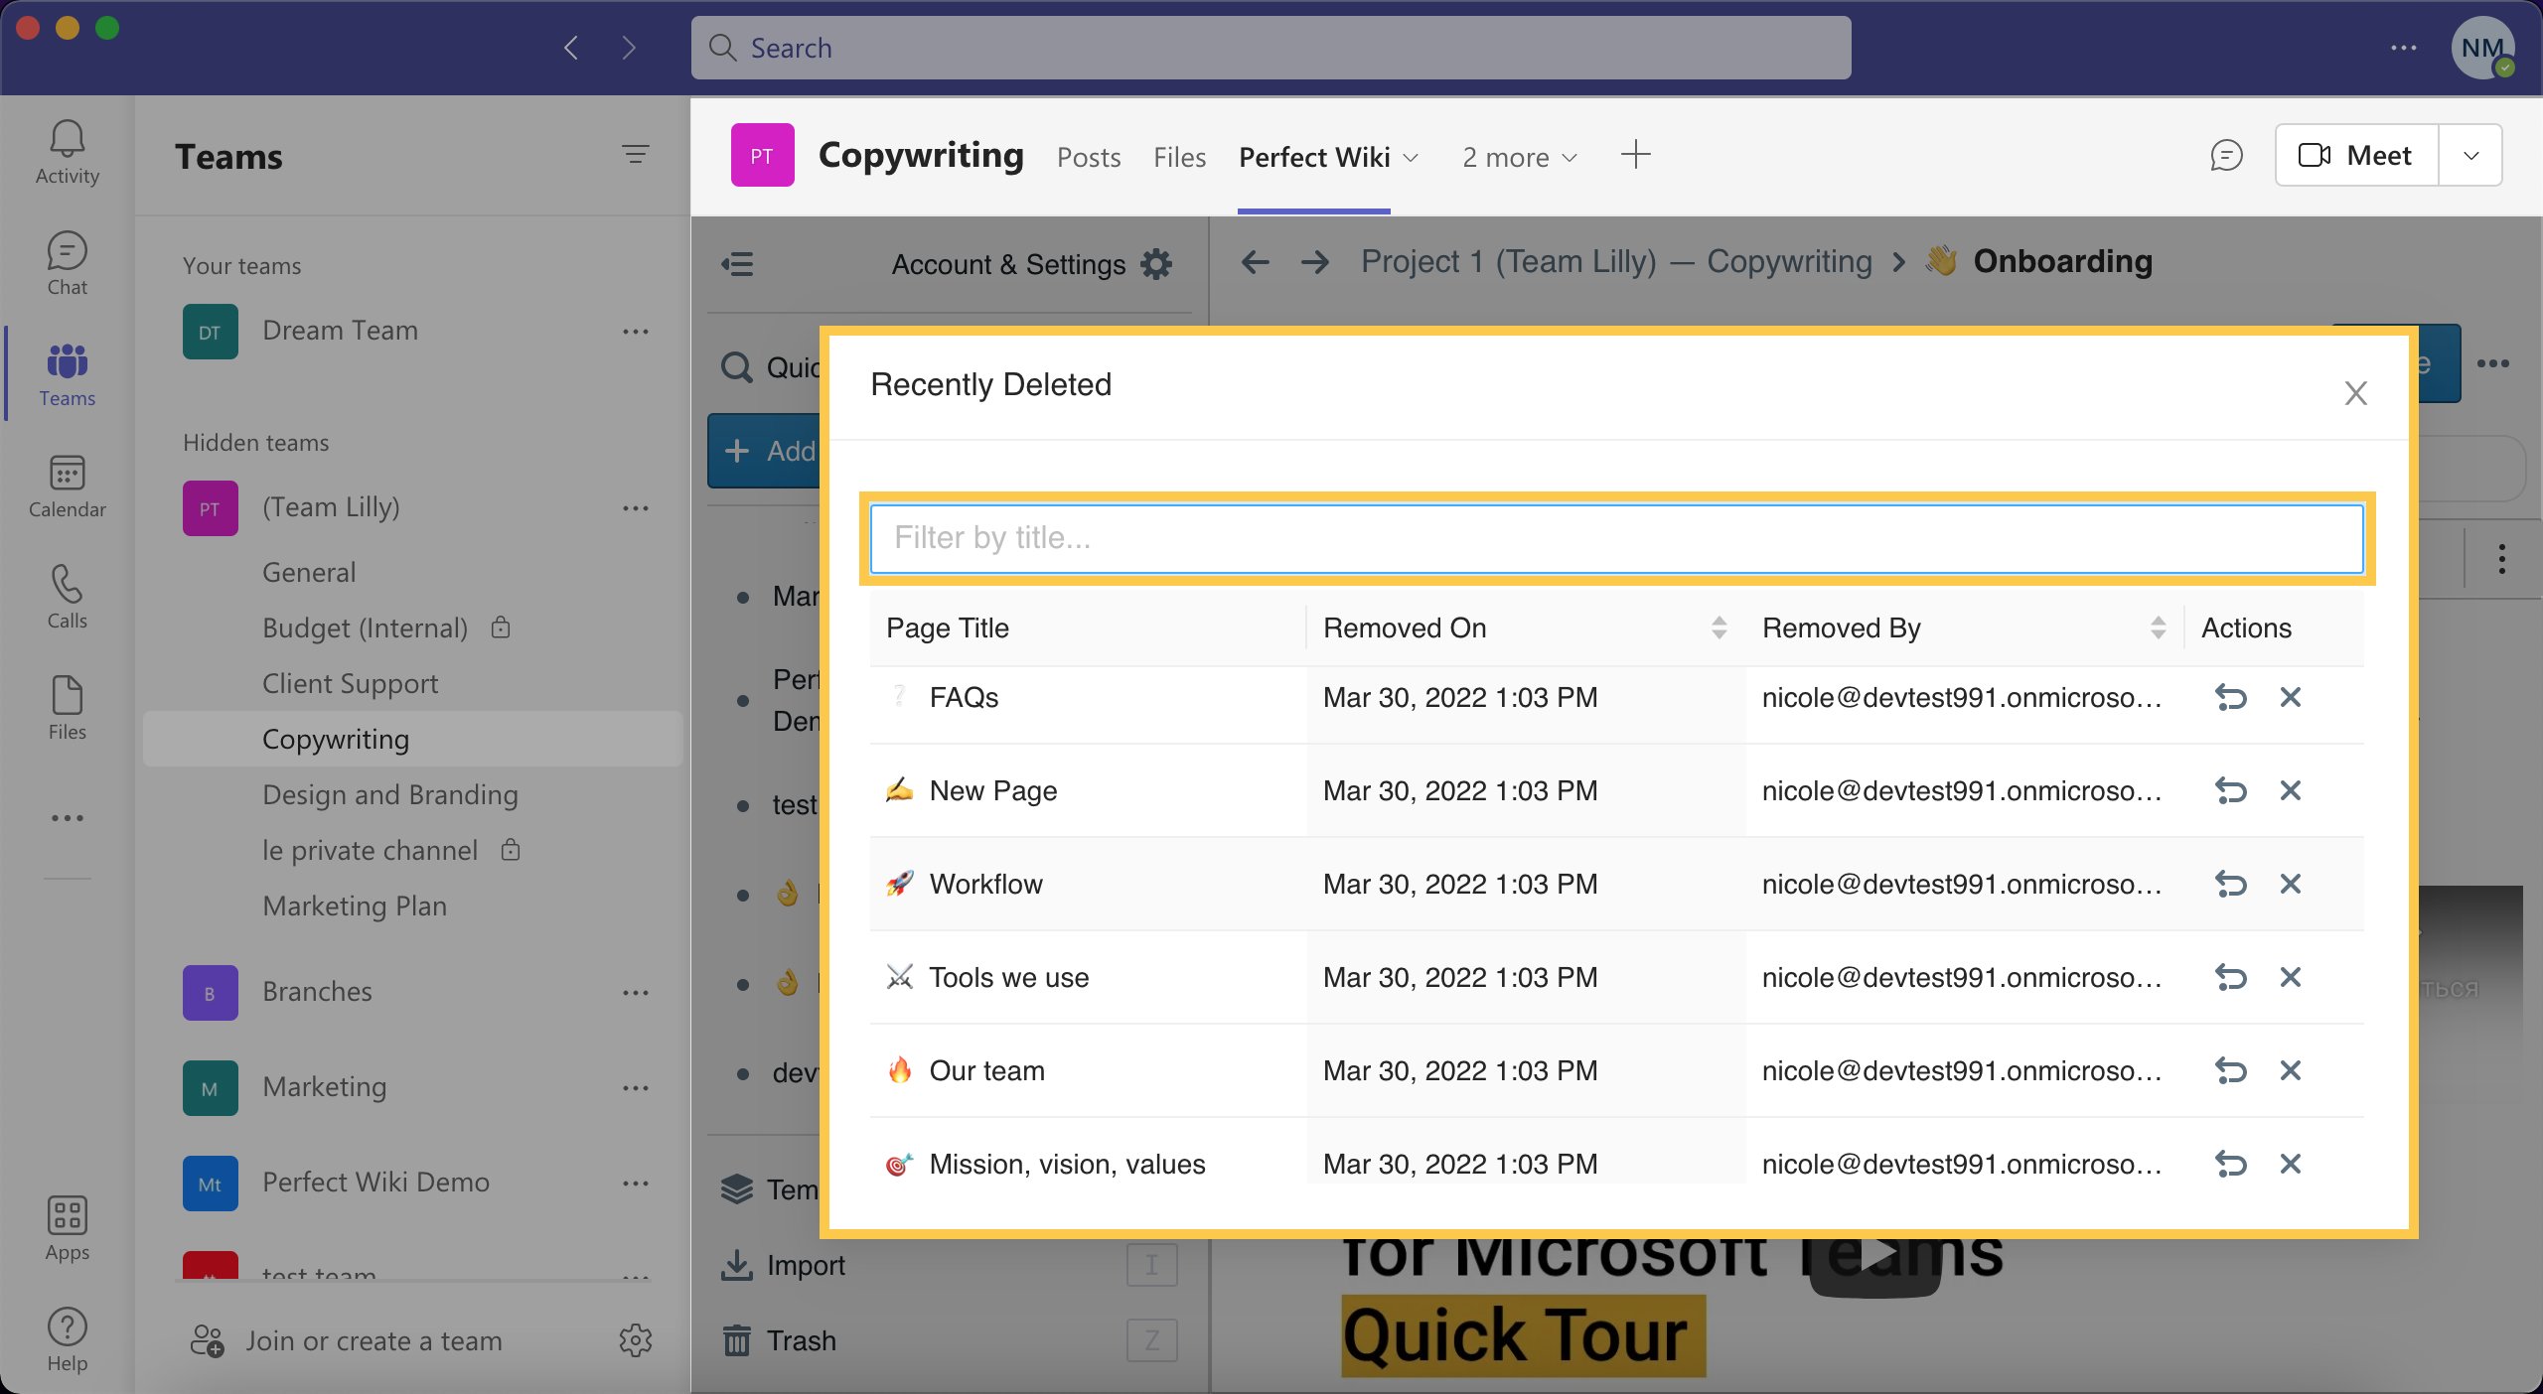Expand the 2 more tabs dropdown
This screenshot has width=2543, height=1394.
pyautogui.click(x=1520, y=157)
